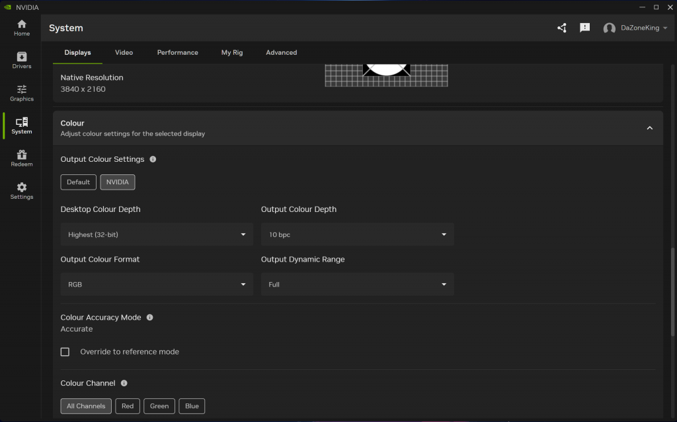The image size is (677, 422).
Task: Switch to the Video tab
Action: point(124,53)
